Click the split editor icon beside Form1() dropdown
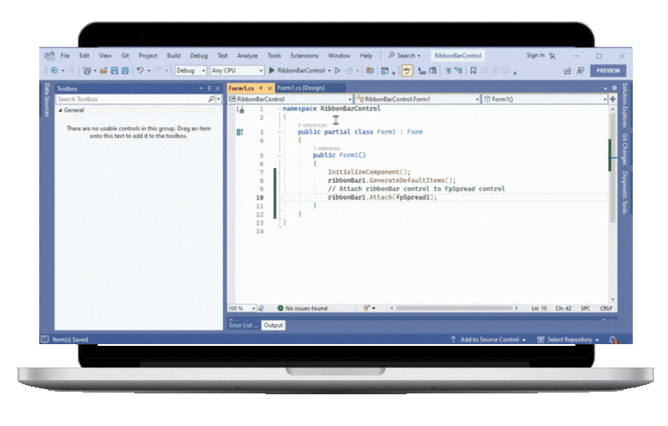Viewport: 668px width, 426px height. coord(612,99)
